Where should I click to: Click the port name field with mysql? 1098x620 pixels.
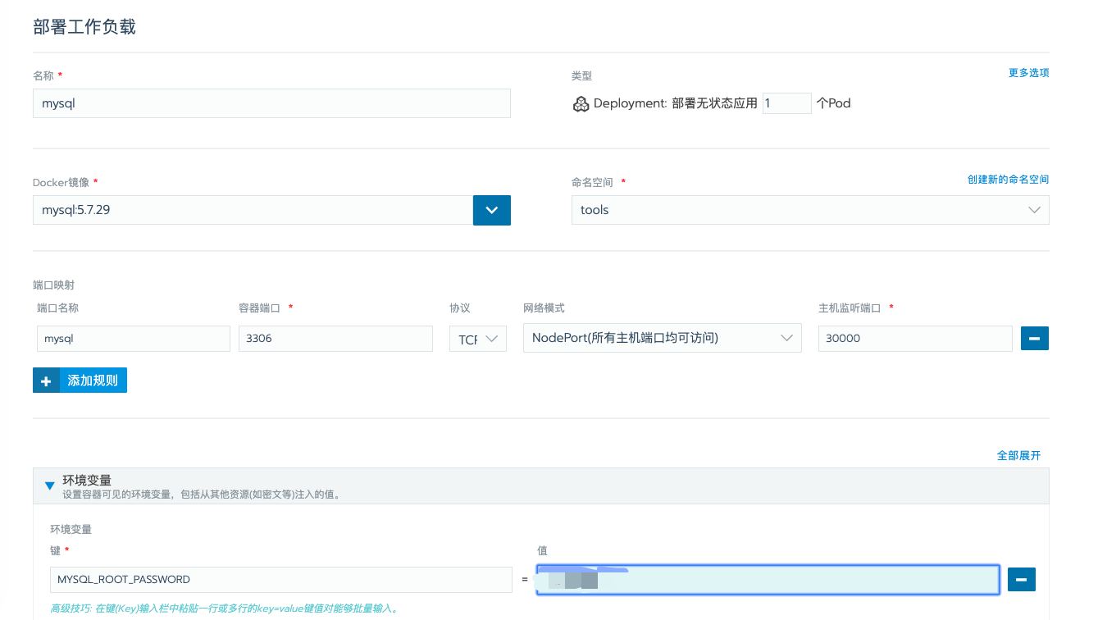pyautogui.click(x=134, y=339)
